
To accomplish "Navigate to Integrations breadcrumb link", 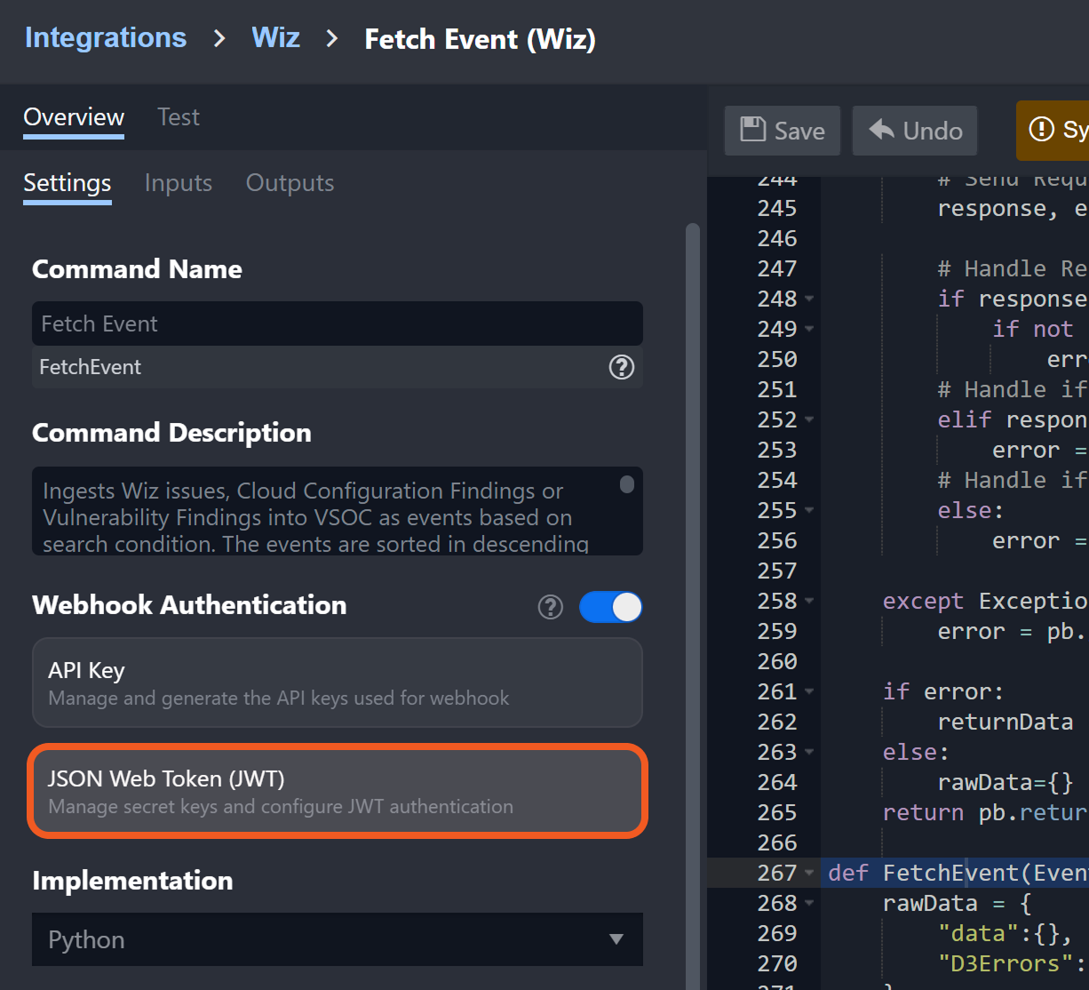I will [x=106, y=38].
